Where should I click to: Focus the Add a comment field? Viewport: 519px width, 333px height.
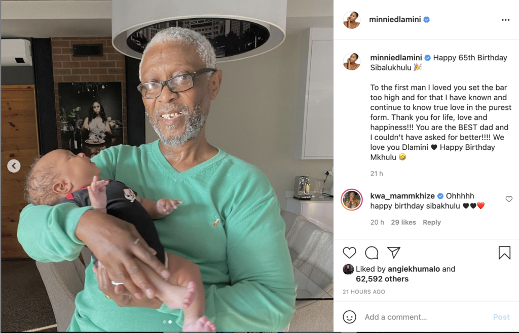(425, 317)
